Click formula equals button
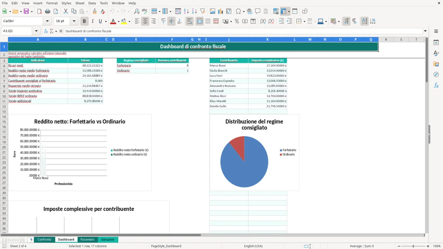Viewport: 443px width, 249px height. [x=61, y=31]
